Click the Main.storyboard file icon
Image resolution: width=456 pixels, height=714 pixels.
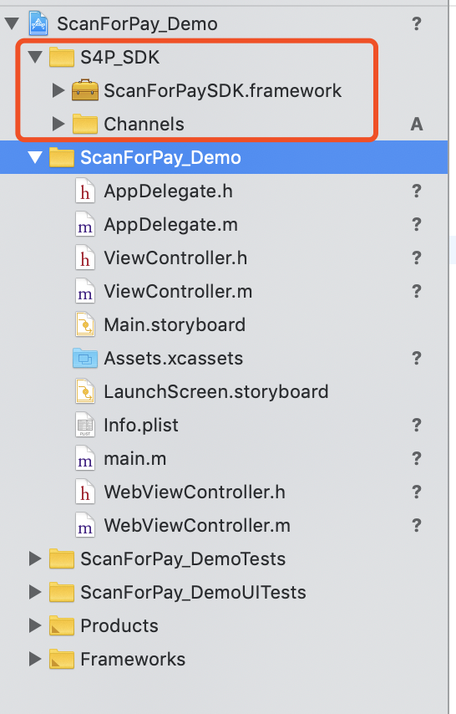coord(84,324)
